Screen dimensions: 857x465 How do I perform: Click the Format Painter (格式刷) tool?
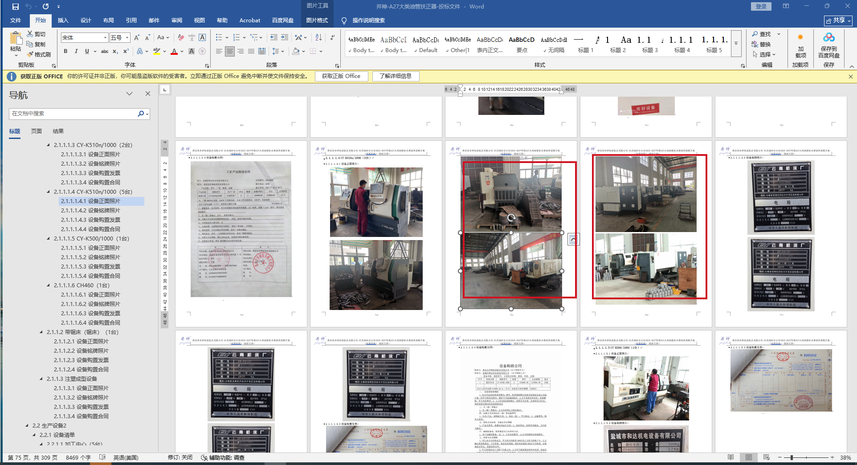pyautogui.click(x=39, y=54)
